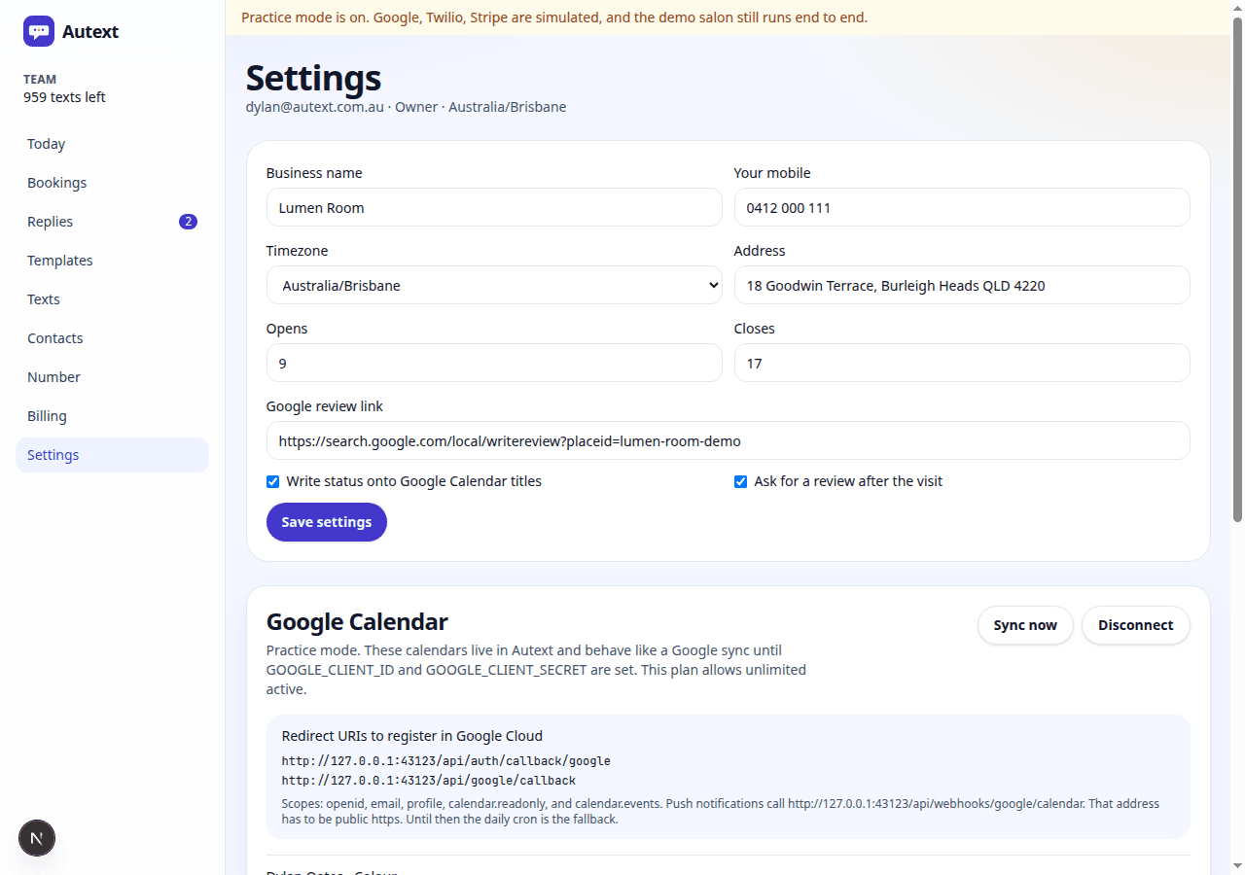Go to Contacts

pyautogui.click(x=112, y=338)
